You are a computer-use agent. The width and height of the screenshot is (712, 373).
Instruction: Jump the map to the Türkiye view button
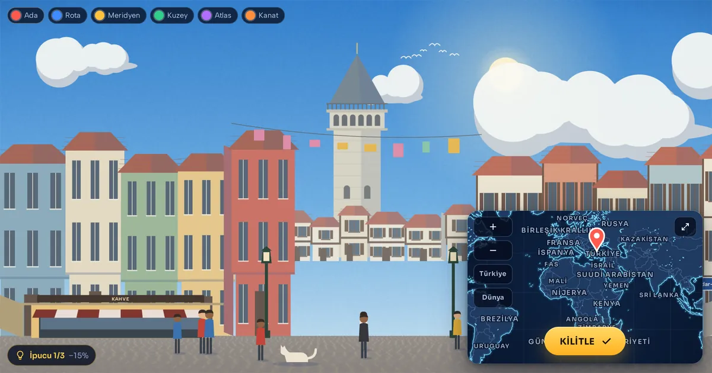click(x=493, y=274)
